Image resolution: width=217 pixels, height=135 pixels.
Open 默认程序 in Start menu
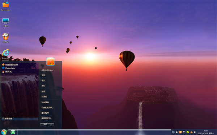[45, 113]
